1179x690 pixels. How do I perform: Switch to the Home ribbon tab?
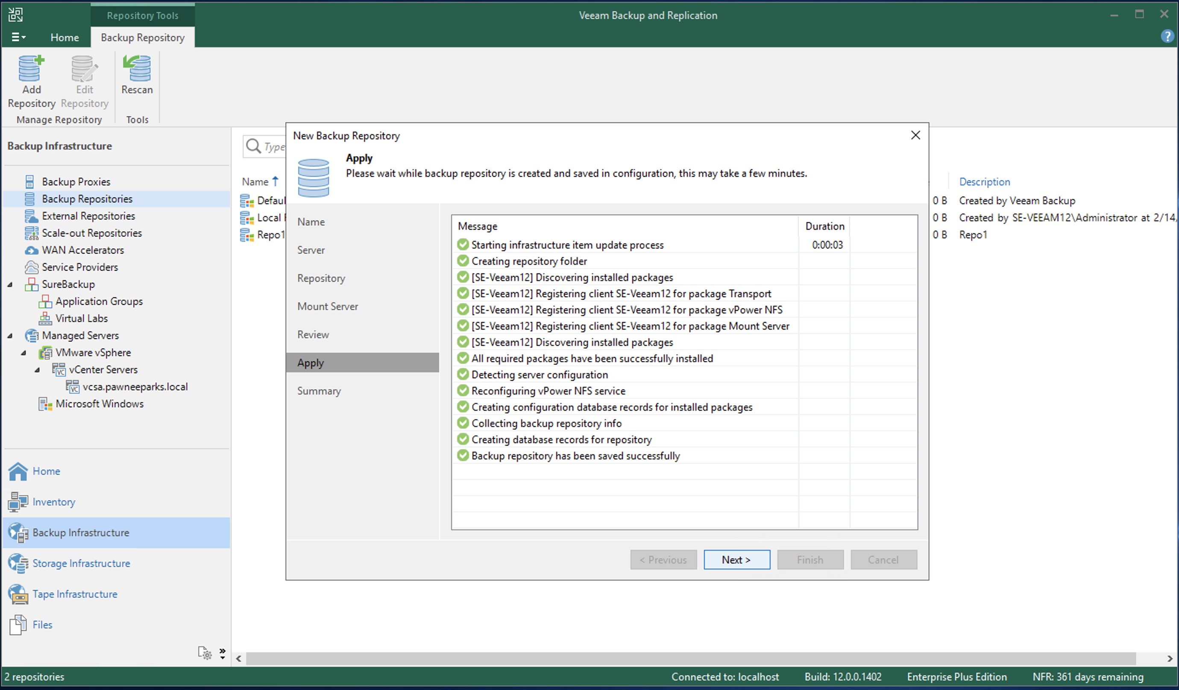(x=65, y=38)
